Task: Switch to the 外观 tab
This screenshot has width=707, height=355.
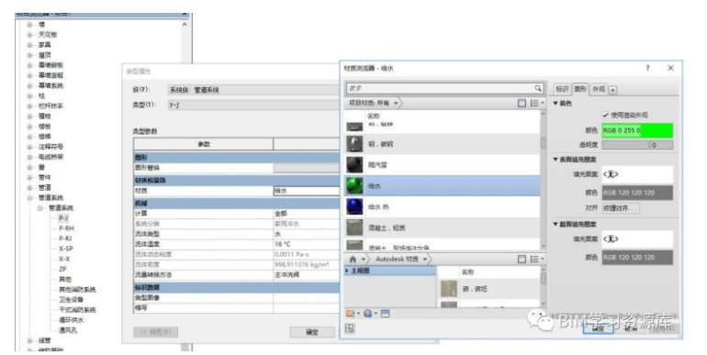Action: 599,89
